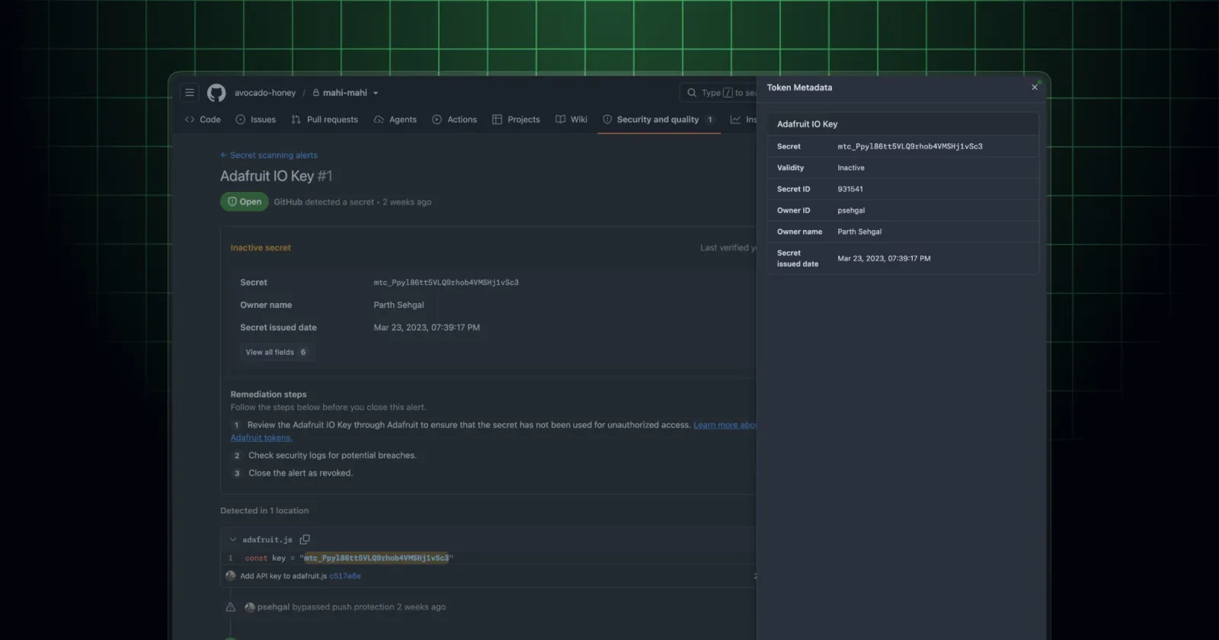This screenshot has width=1219, height=640.
Task: Click the Adafruit IO Key #1 title
Action: click(x=277, y=176)
